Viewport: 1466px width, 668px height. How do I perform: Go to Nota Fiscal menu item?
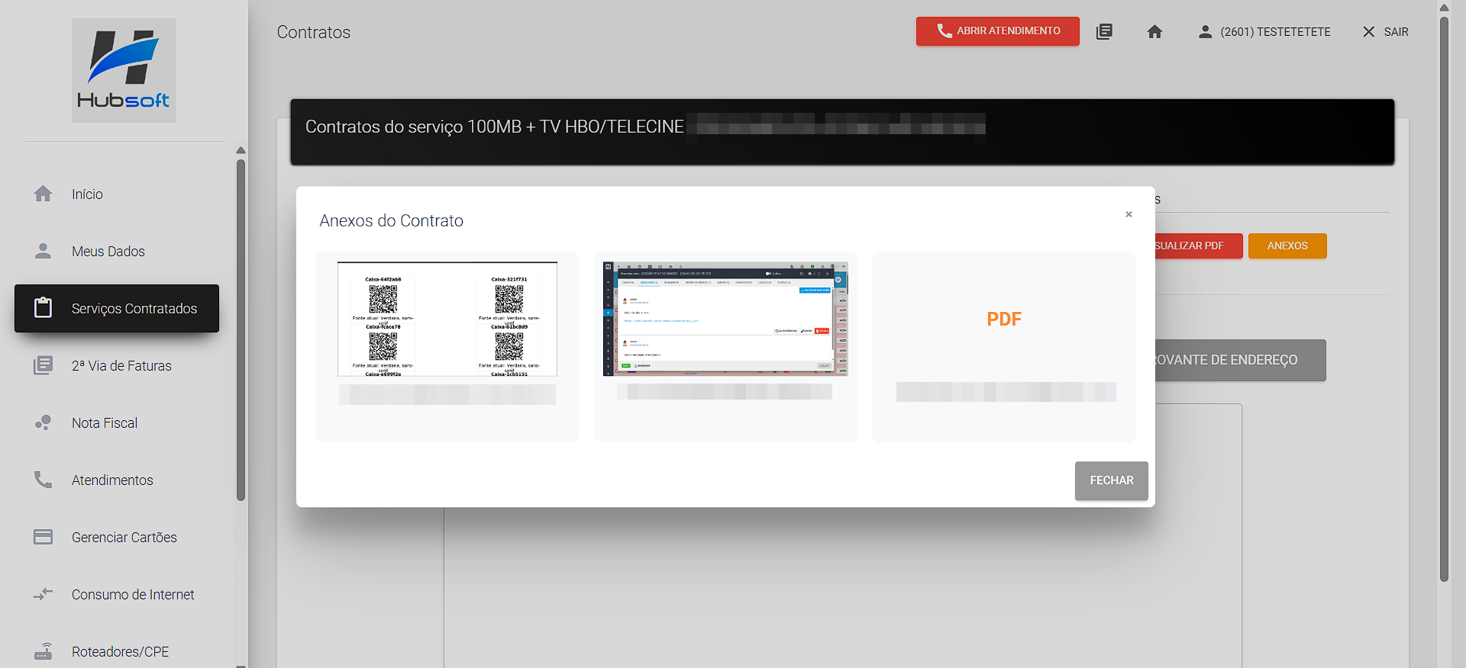(117, 422)
